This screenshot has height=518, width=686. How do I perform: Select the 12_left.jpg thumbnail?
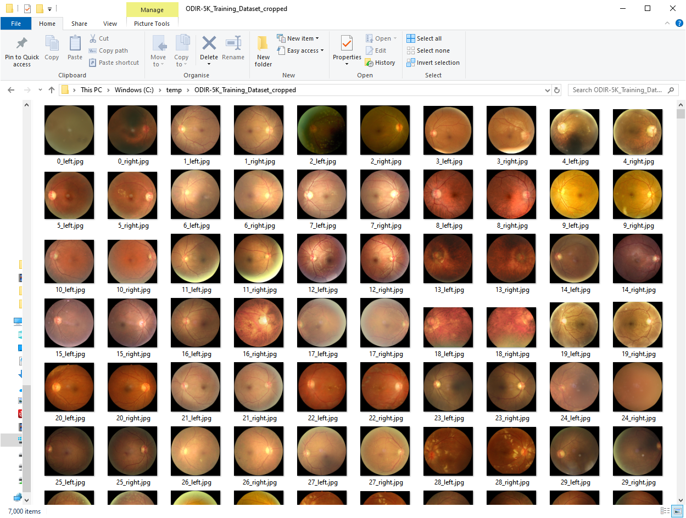(x=322, y=258)
